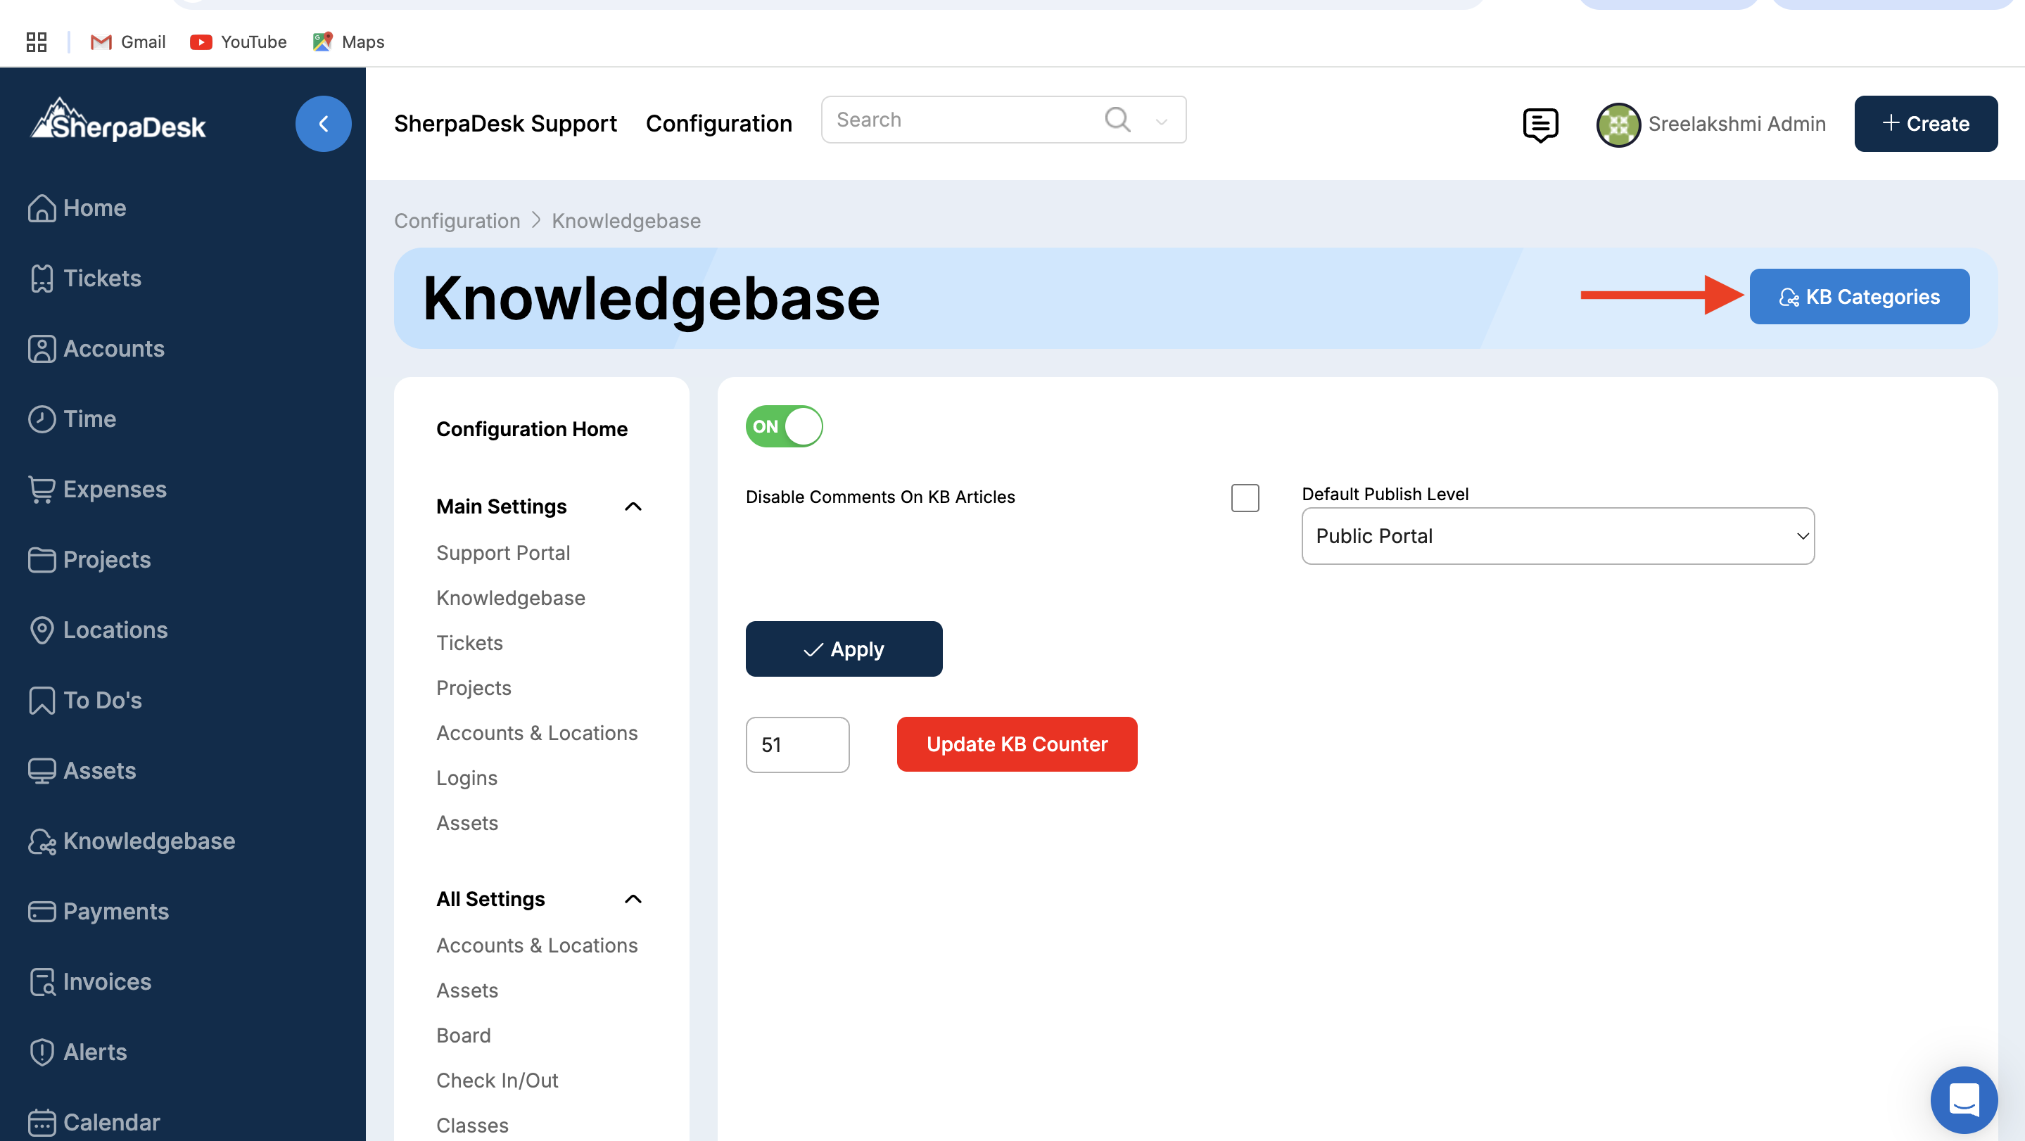Open the Locations pin icon
Viewport: 2025px width, 1141px height.
pos(42,630)
